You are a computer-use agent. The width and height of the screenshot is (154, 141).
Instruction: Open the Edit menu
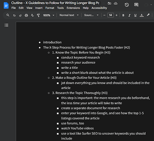point(21,8)
